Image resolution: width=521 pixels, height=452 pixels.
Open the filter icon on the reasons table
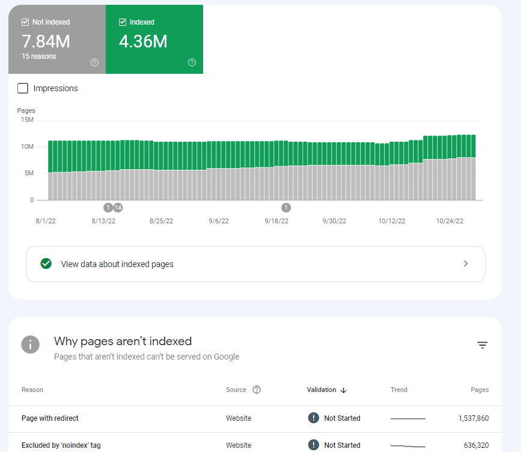(x=483, y=345)
